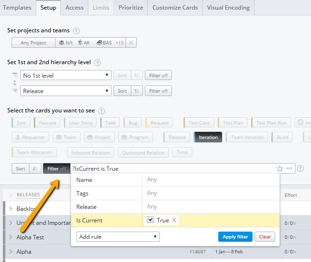Expand all via RELEASES header chevron

click(x=11, y=195)
